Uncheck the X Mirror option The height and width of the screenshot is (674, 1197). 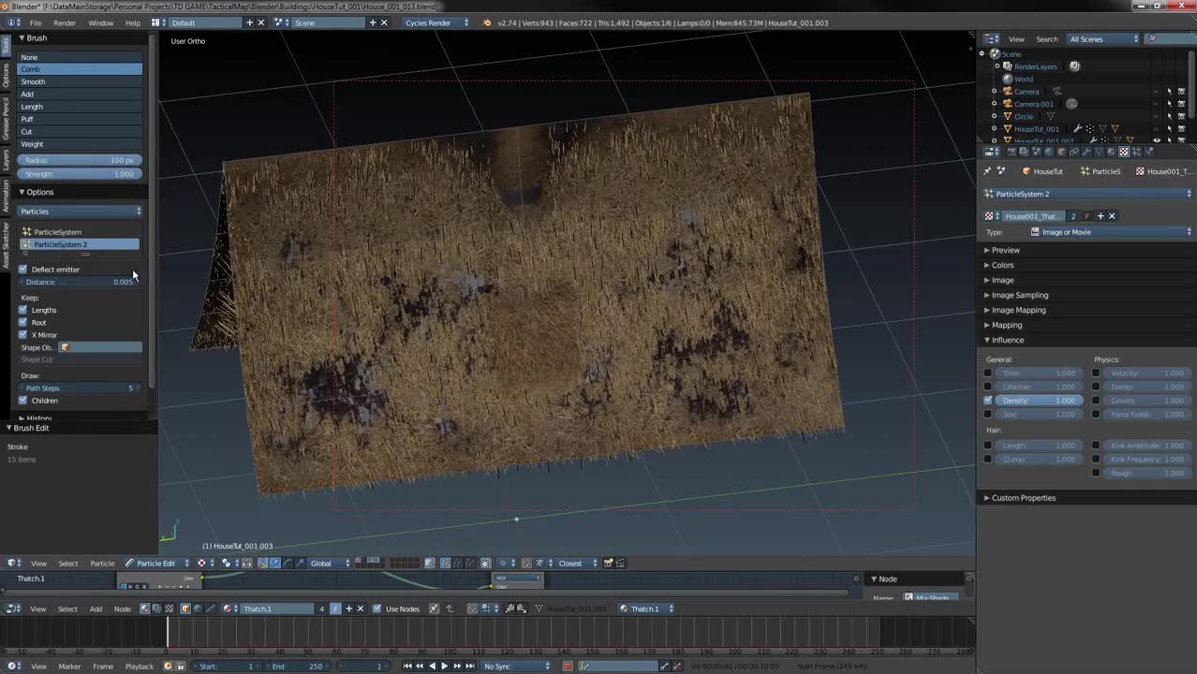tap(22, 334)
